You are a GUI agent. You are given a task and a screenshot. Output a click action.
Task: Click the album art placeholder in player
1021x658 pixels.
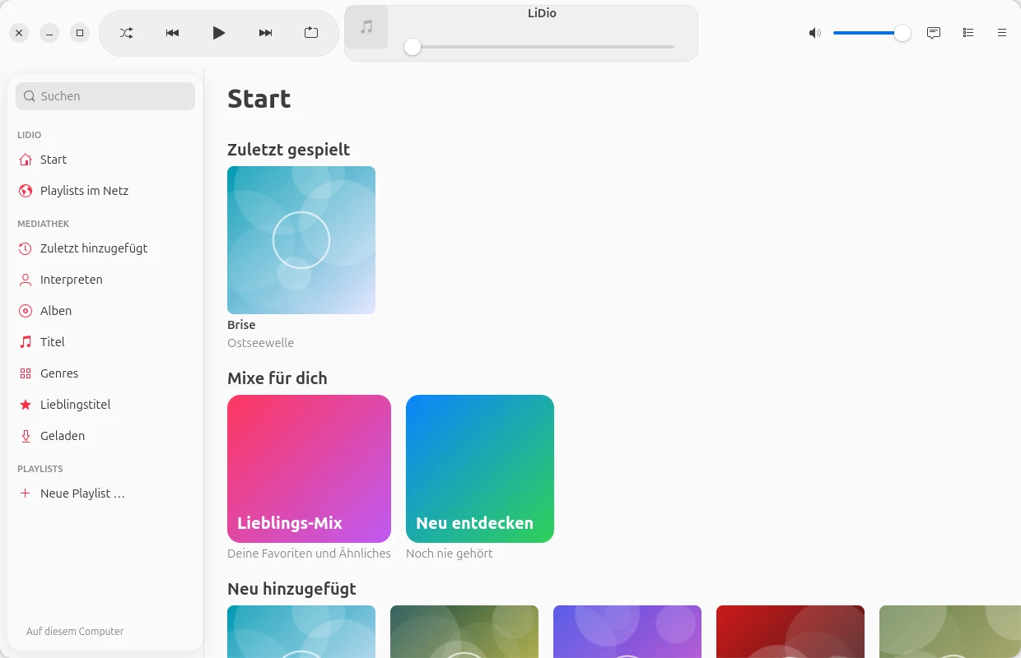pos(366,27)
